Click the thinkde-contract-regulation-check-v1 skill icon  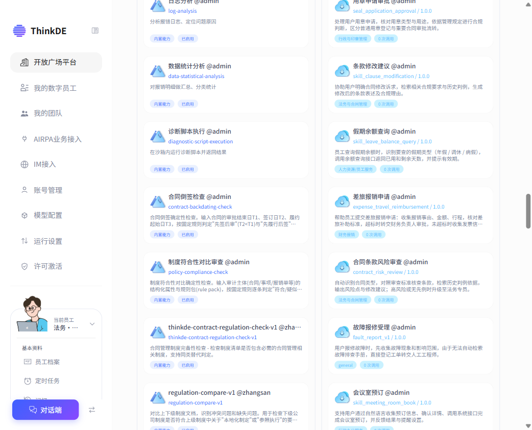tap(157, 332)
